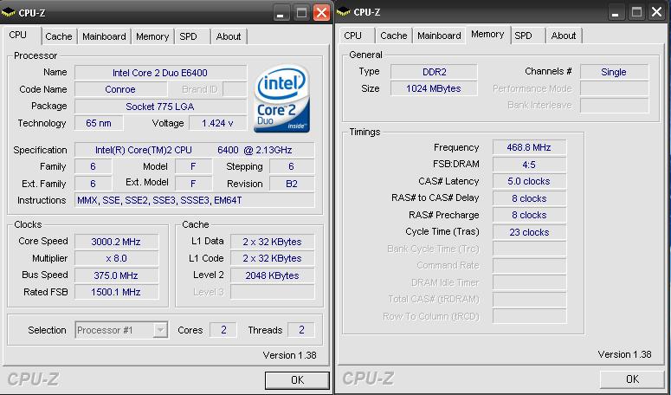The width and height of the screenshot is (671, 395).
Task: Click the Multiplier x 8.0 value
Action: tap(116, 258)
